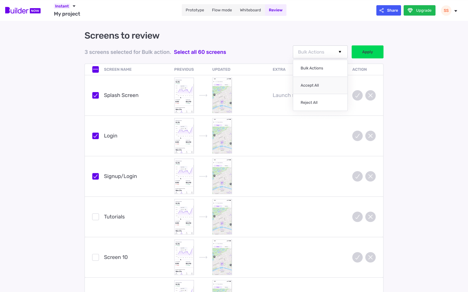The width and height of the screenshot is (468, 292).
Task: Switch to the Prototype tab
Action: pyautogui.click(x=195, y=10)
